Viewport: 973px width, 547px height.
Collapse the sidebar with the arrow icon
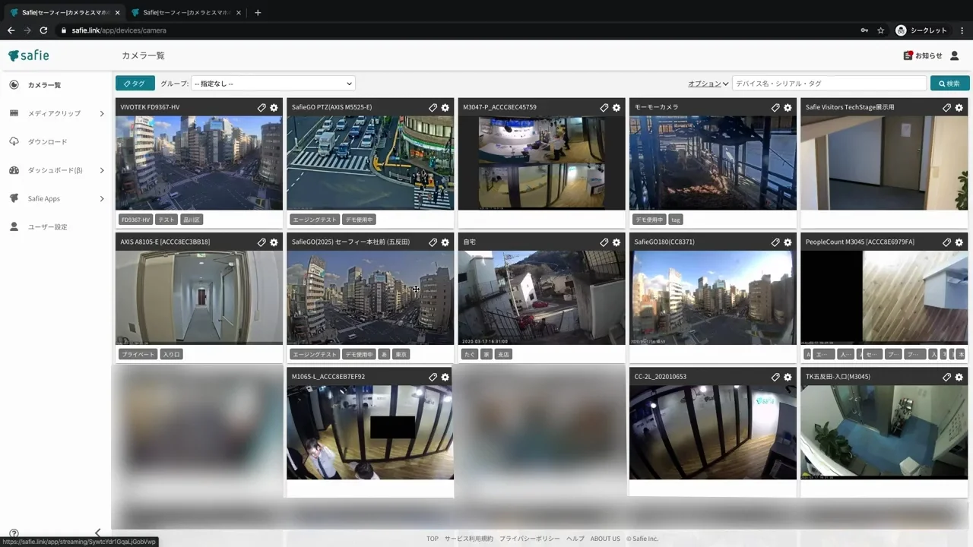[97, 533]
